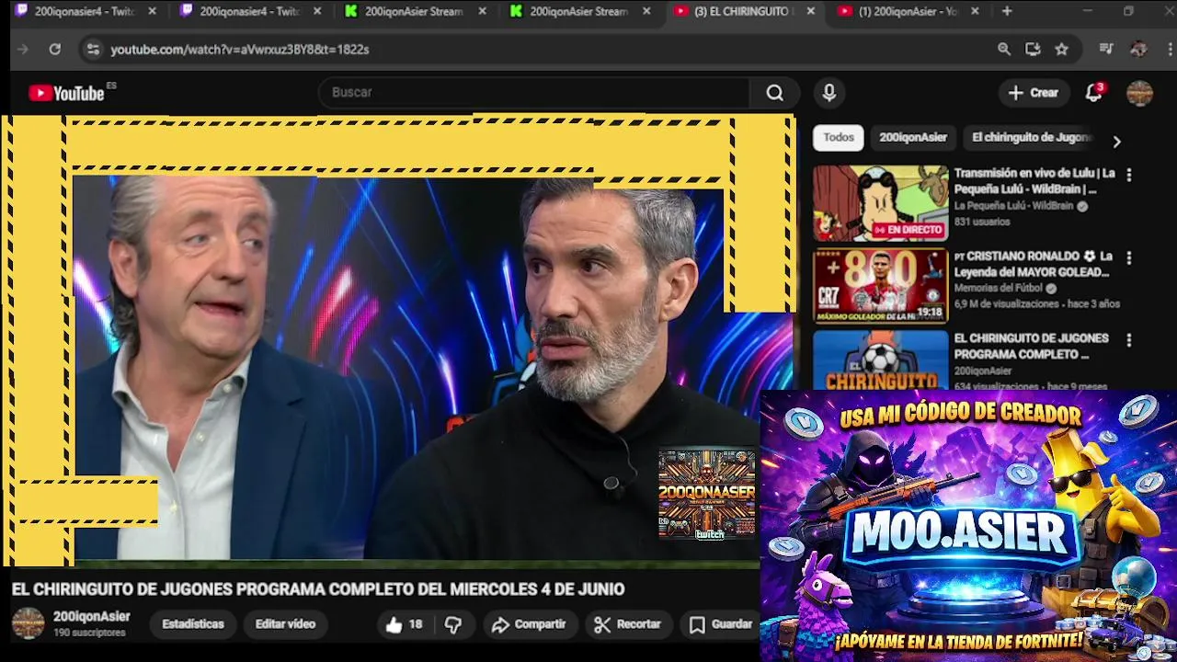
Task: Click Editar vídeo button
Action: pos(285,624)
